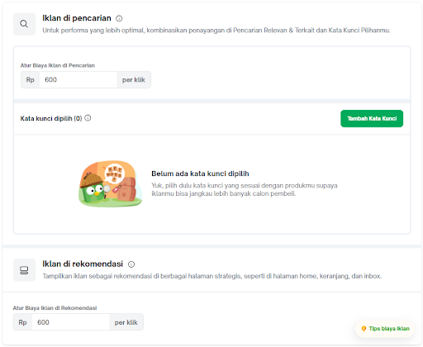
Task: Click Tambah Kata Kunci button
Action: pos(372,119)
